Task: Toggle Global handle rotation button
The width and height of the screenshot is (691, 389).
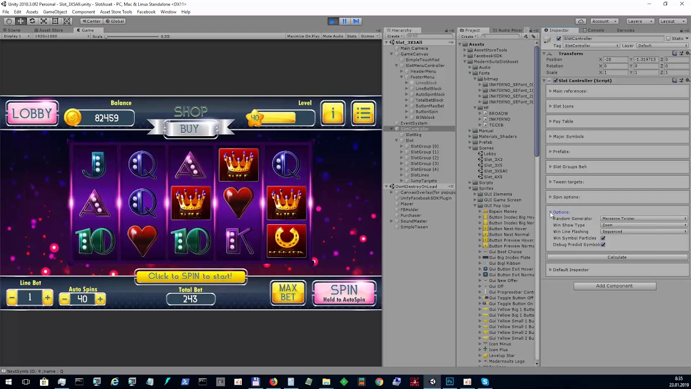Action: pyautogui.click(x=114, y=21)
